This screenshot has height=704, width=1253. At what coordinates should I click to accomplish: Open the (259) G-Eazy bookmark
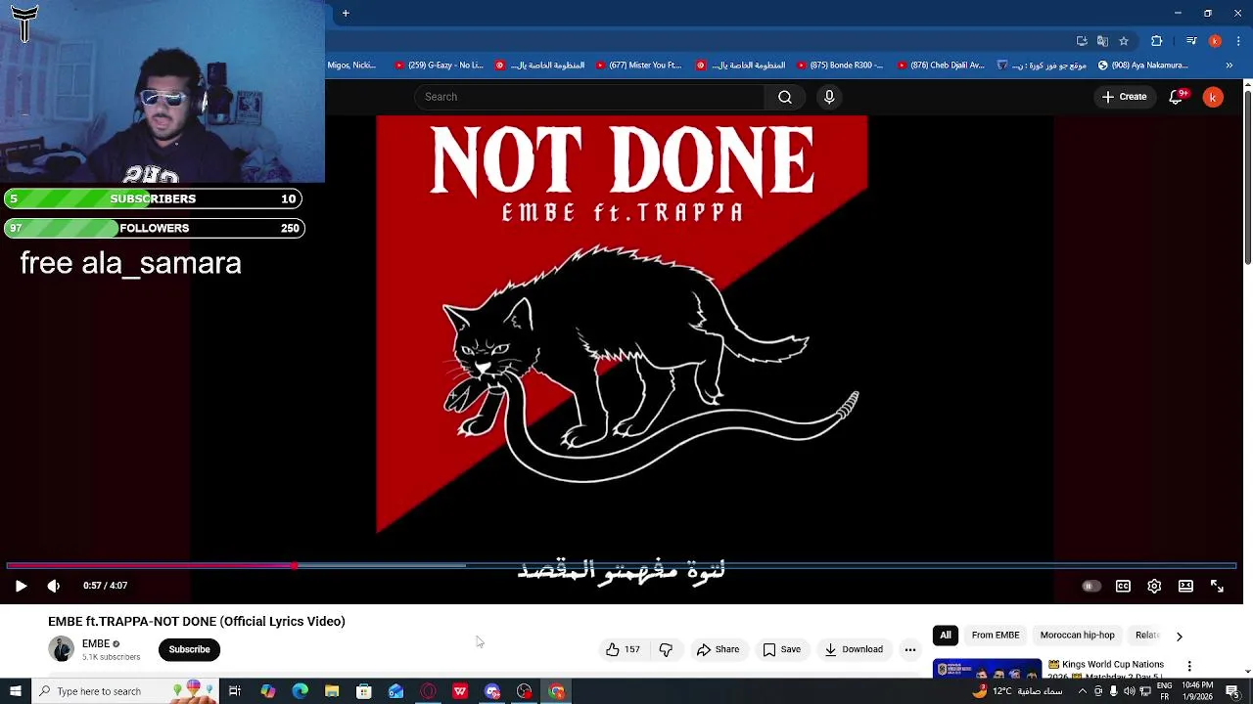tap(439, 66)
